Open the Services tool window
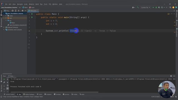 66,94
